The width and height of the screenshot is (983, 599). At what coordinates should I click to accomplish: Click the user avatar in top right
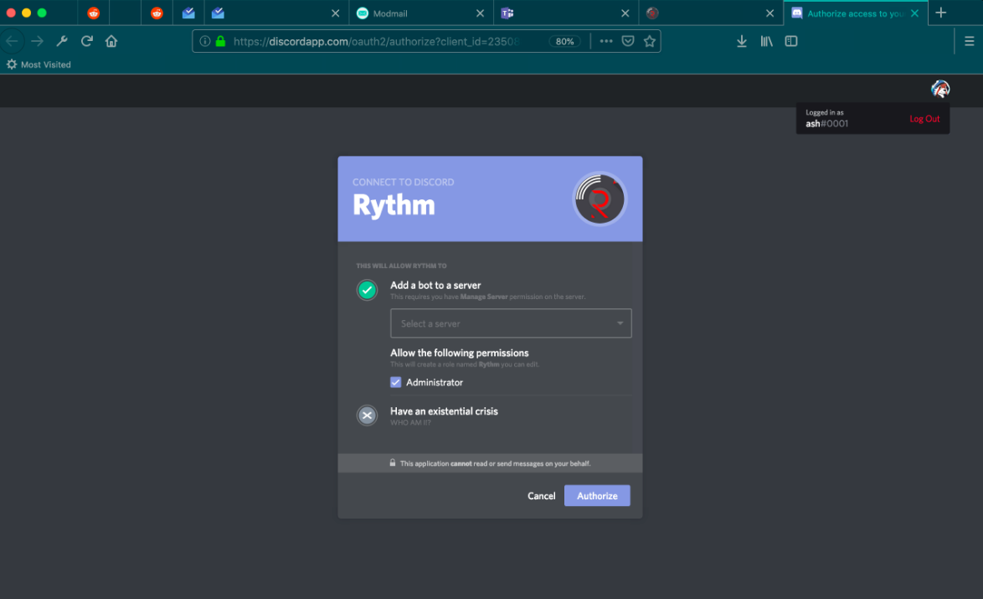coord(939,89)
